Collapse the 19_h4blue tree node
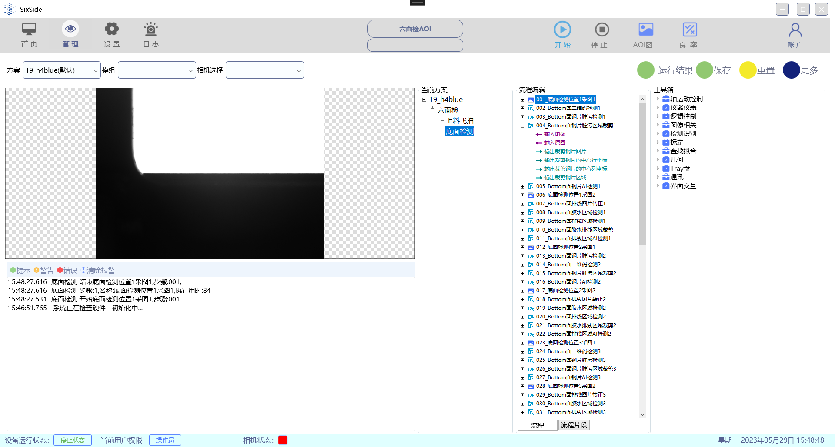 coord(424,99)
